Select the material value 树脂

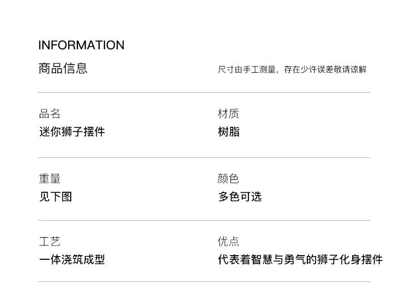[229, 131]
